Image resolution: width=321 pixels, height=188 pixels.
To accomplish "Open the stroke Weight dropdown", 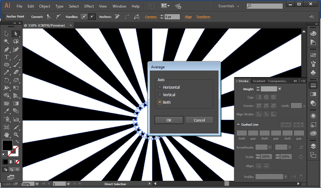I will [x=279, y=89].
